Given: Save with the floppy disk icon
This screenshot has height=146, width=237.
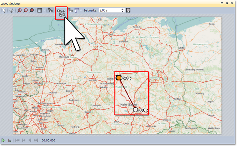Looking at the screenshot, I should 128,10.
